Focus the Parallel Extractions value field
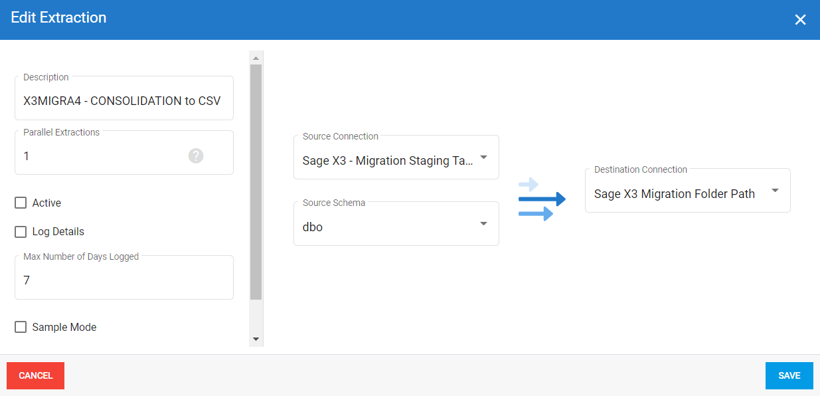Image resolution: width=820 pixels, height=396 pixels. pyautogui.click(x=100, y=156)
